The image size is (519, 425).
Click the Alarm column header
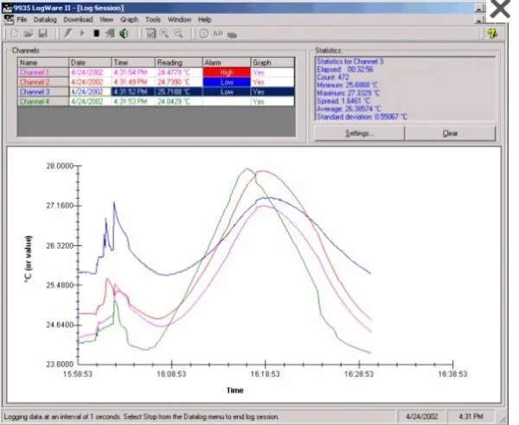pos(227,62)
